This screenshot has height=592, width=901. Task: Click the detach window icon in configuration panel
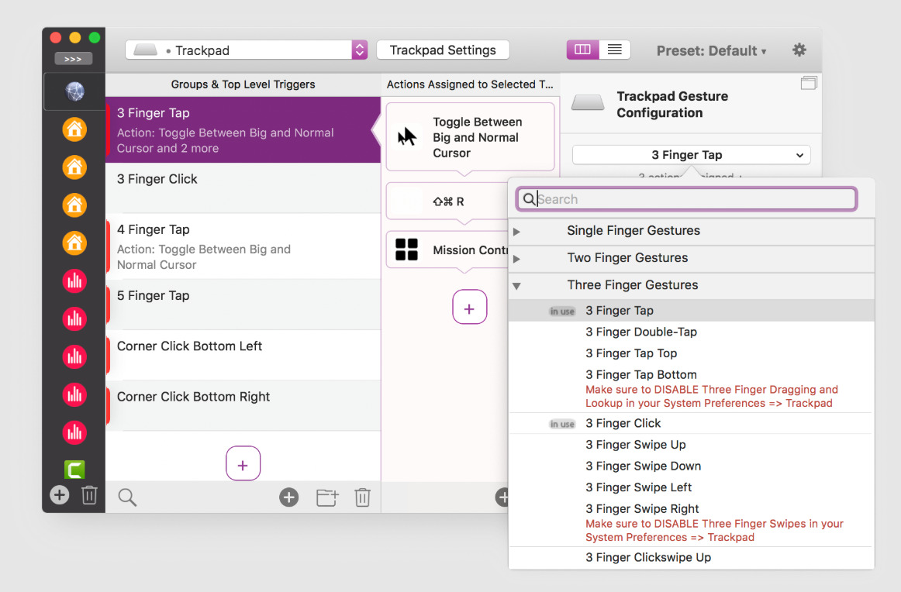(809, 83)
